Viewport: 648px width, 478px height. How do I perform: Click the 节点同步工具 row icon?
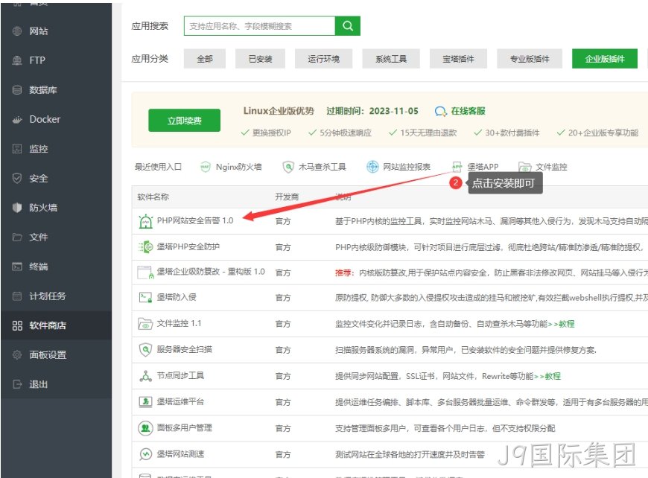pyautogui.click(x=145, y=376)
